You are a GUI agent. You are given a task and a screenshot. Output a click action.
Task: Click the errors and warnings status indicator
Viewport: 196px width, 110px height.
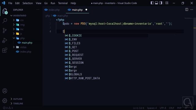pos(8,108)
